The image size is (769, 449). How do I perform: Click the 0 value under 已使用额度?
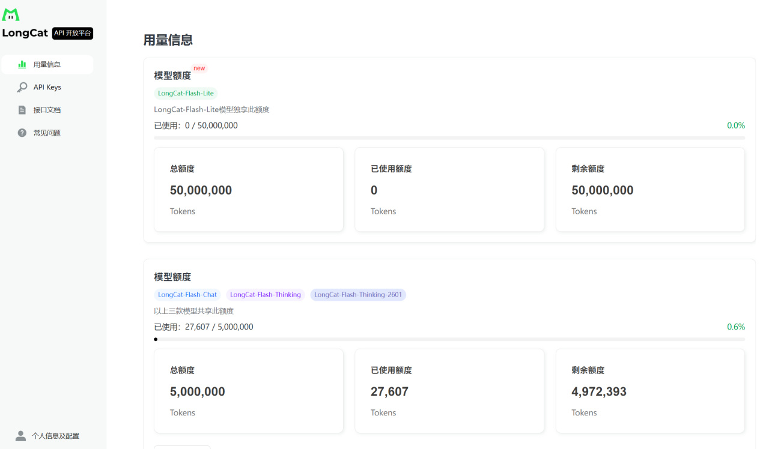tap(374, 190)
